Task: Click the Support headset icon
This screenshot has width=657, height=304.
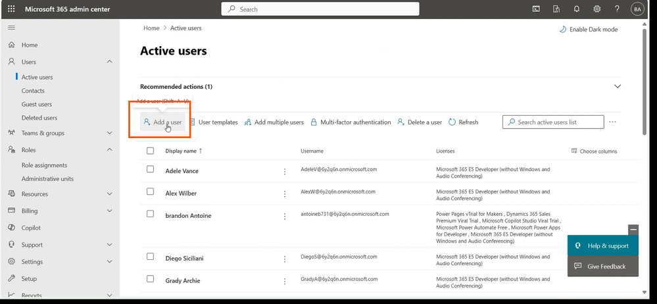Action: tap(12, 245)
